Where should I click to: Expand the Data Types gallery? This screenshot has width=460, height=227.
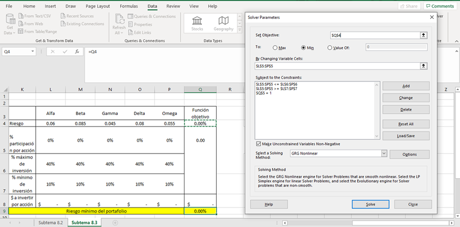tap(240, 30)
